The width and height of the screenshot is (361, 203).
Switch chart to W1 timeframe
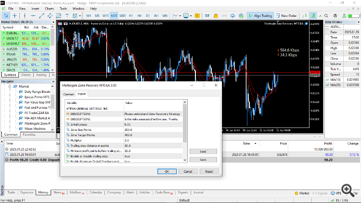[x=156, y=16]
